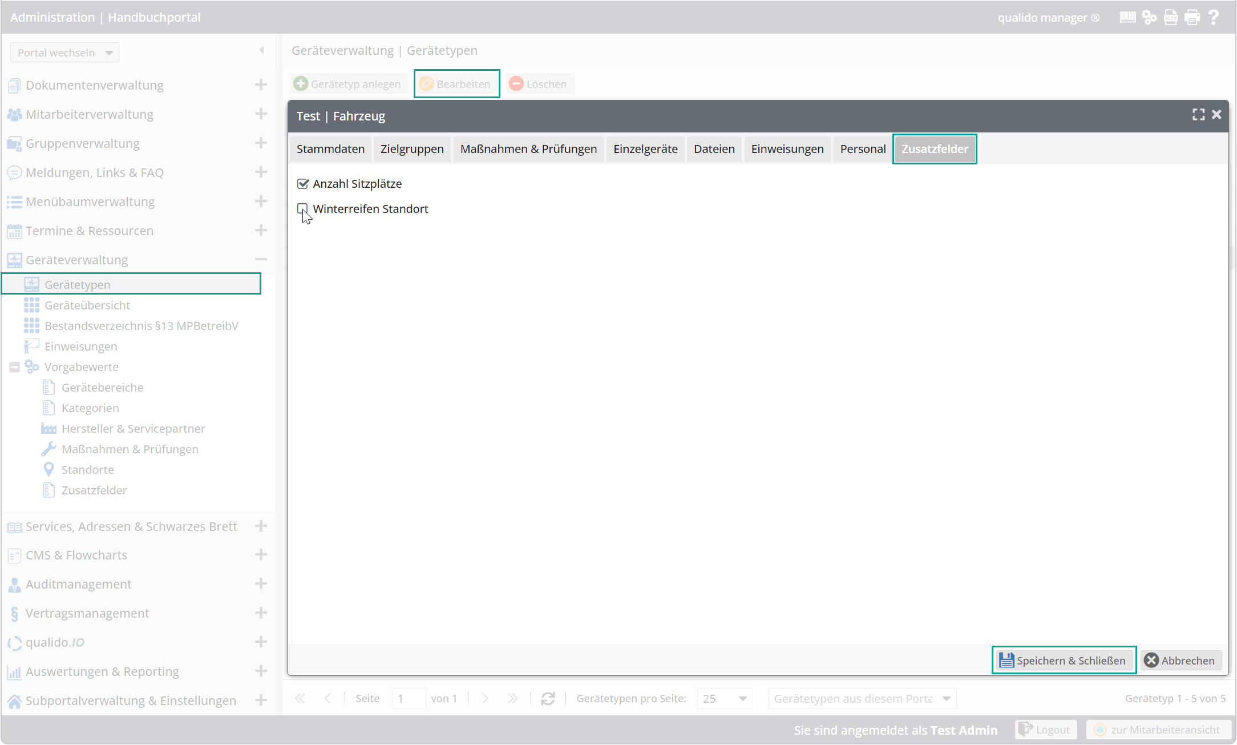Switch to the Personal tab
This screenshot has height=745, width=1237.
(863, 149)
